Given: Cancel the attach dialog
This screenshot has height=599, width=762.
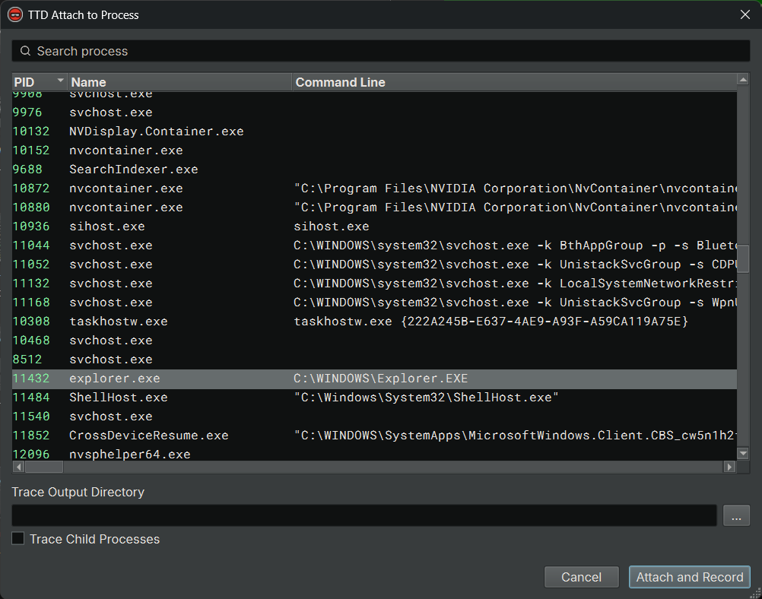Looking at the screenshot, I should pos(581,577).
